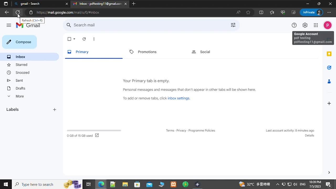The height and width of the screenshot is (189, 336).
Task: Expand More labels in the sidebar
Action: pos(19,96)
